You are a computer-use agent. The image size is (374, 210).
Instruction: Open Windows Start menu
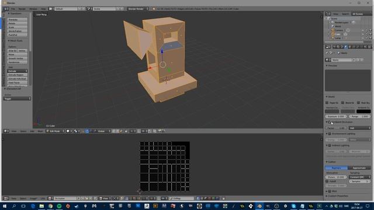click(x=5, y=206)
